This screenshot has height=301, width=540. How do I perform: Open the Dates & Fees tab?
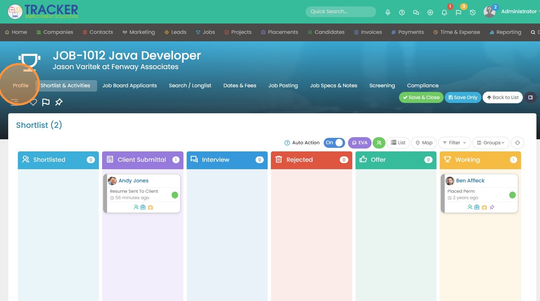(x=240, y=85)
